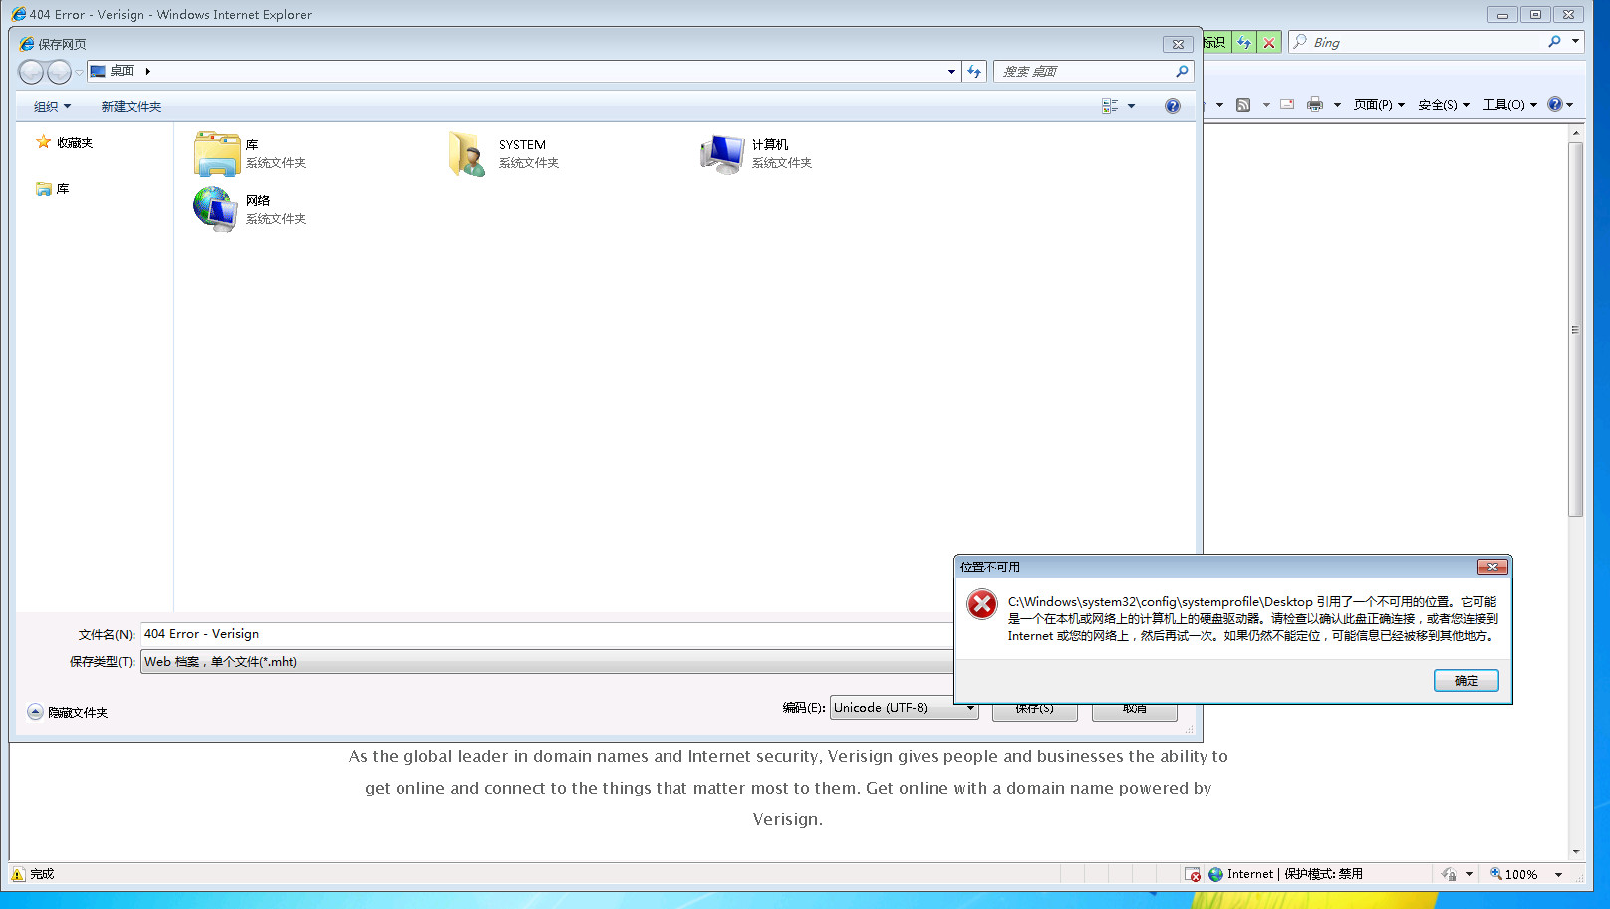Click the print icon
The height and width of the screenshot is (909, 1610).
[1315, 104]
